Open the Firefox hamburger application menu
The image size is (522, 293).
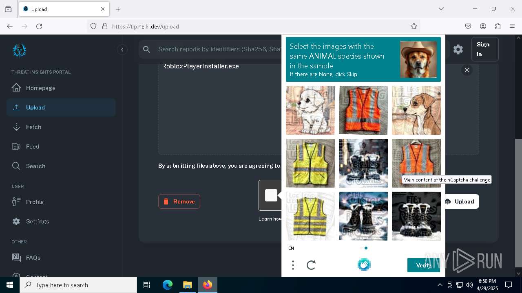point(512,26)
